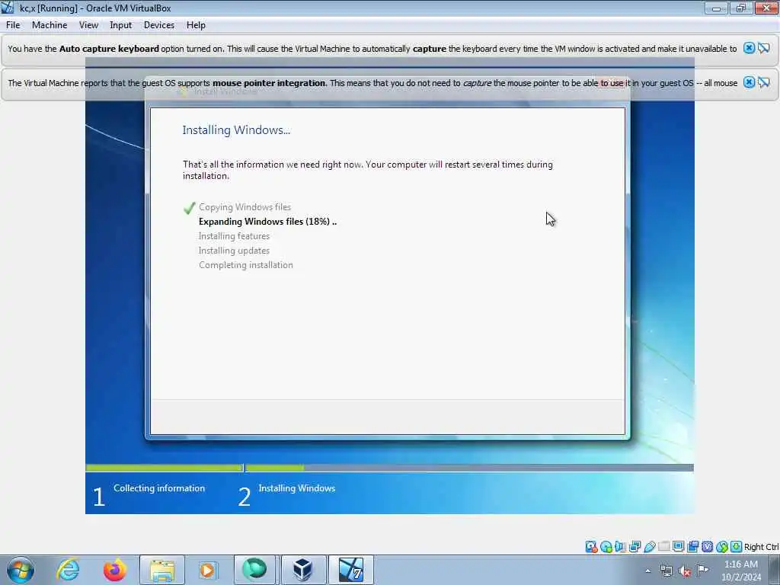Suppress future mouse pointer integration messages icon
The height and width of the screenshot is (585, 780).
pyautogui.click(x=764, y=82)
